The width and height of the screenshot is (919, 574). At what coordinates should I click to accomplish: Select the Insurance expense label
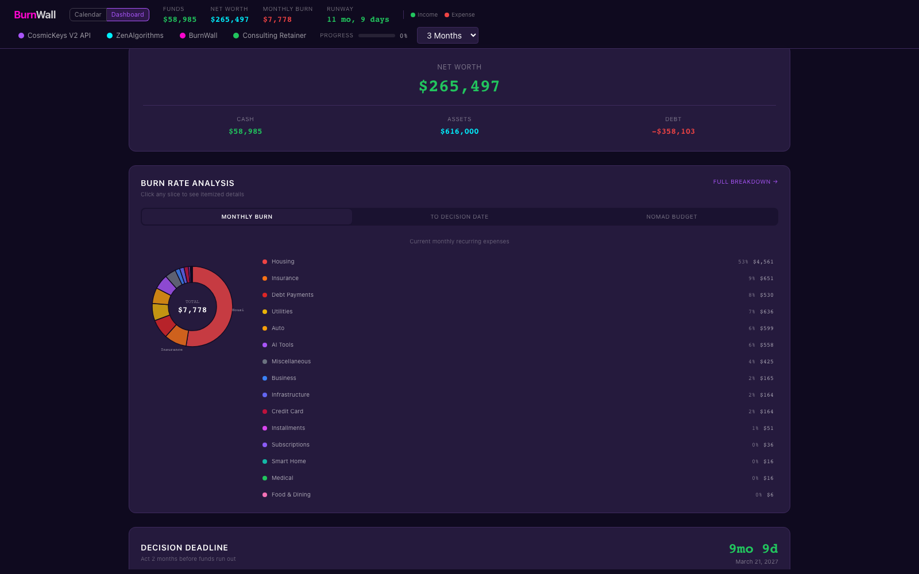pos(285,278)
